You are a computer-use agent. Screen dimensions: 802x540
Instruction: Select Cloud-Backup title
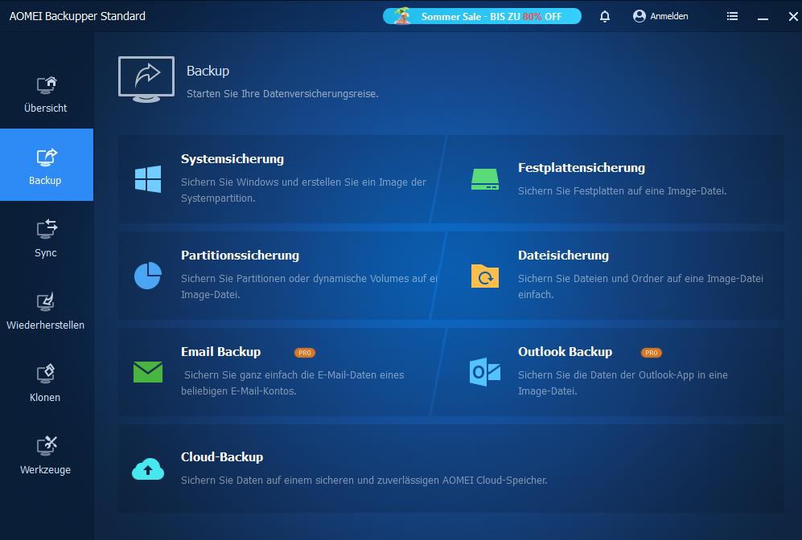pos(222,456)
